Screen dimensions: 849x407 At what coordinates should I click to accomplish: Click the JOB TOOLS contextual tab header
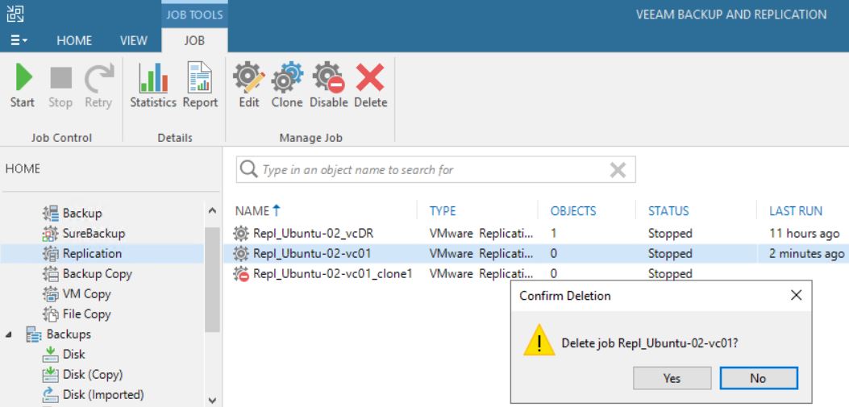[194, 15]
